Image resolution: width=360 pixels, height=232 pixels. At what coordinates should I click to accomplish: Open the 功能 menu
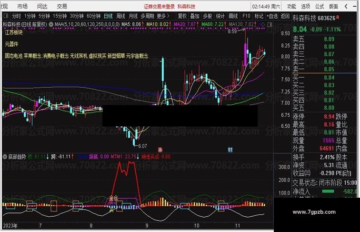point(291,7)
